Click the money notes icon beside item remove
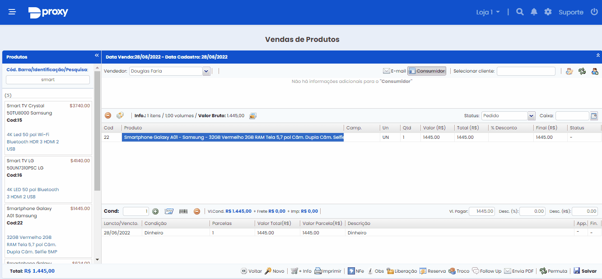The image size is (602, 279). point(120,116)
